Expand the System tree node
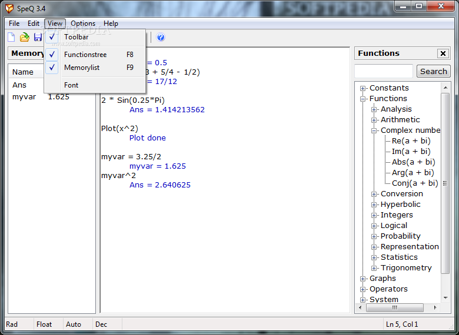Viewport: 459px width, 335px height. coord(362,300)
